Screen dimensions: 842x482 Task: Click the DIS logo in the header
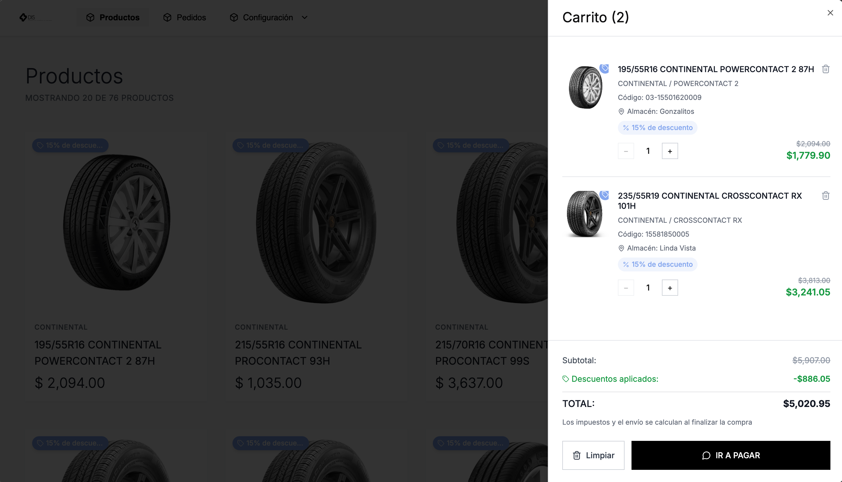pyautogui.click(x=28, y=17)
